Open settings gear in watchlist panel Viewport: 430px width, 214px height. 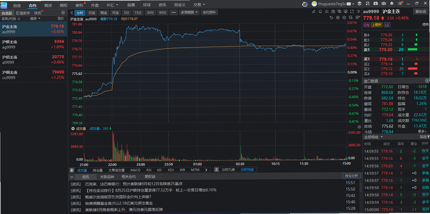coord(63,12)
